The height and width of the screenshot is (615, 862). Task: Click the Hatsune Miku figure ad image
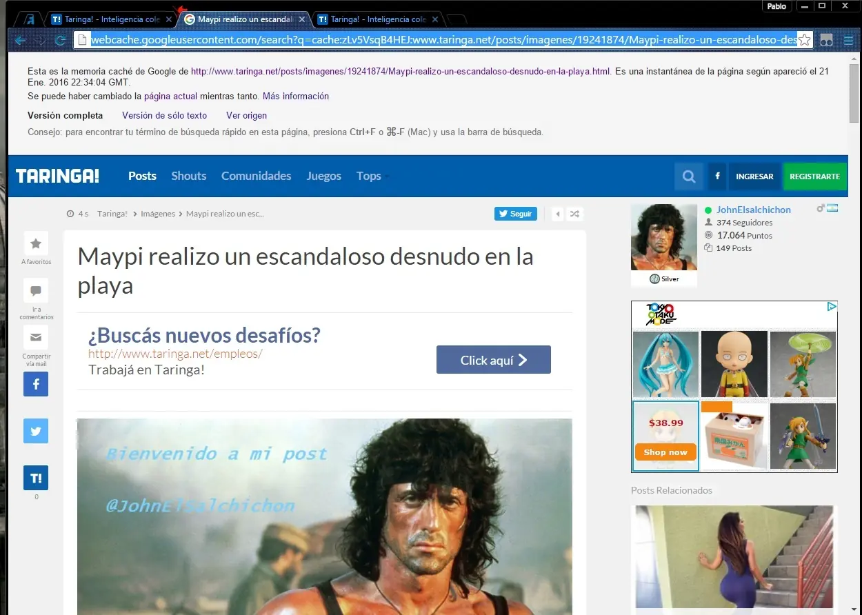click(665, 364)
